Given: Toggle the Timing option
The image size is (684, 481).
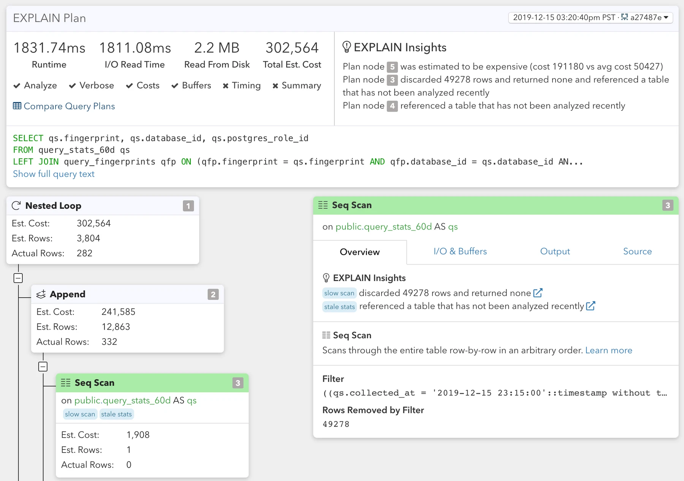Looking at the screenshot, I should (242, 85).
